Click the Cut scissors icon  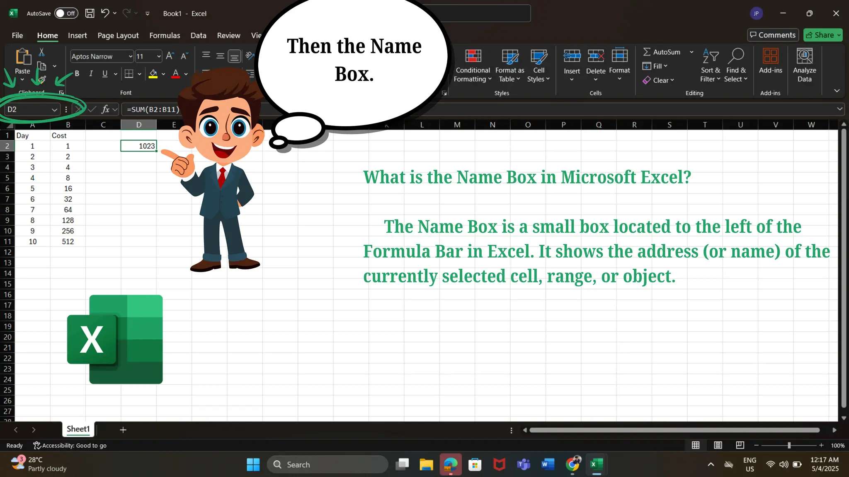click(x=41, y=52)
